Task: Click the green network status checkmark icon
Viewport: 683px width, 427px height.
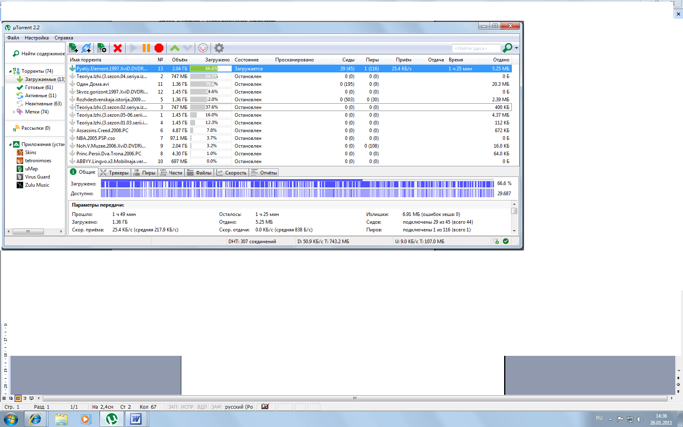Action: [506, 241]
